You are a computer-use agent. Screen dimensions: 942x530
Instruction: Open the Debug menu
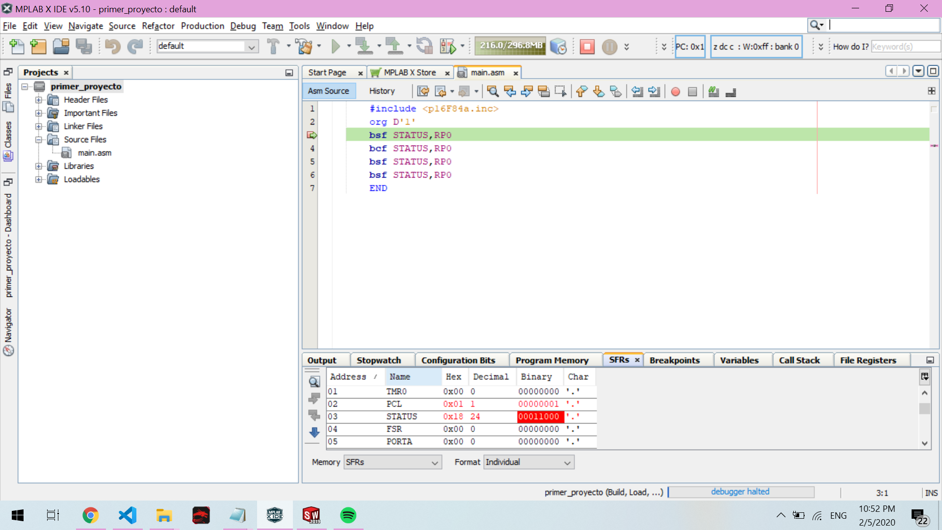click(242, 26)
